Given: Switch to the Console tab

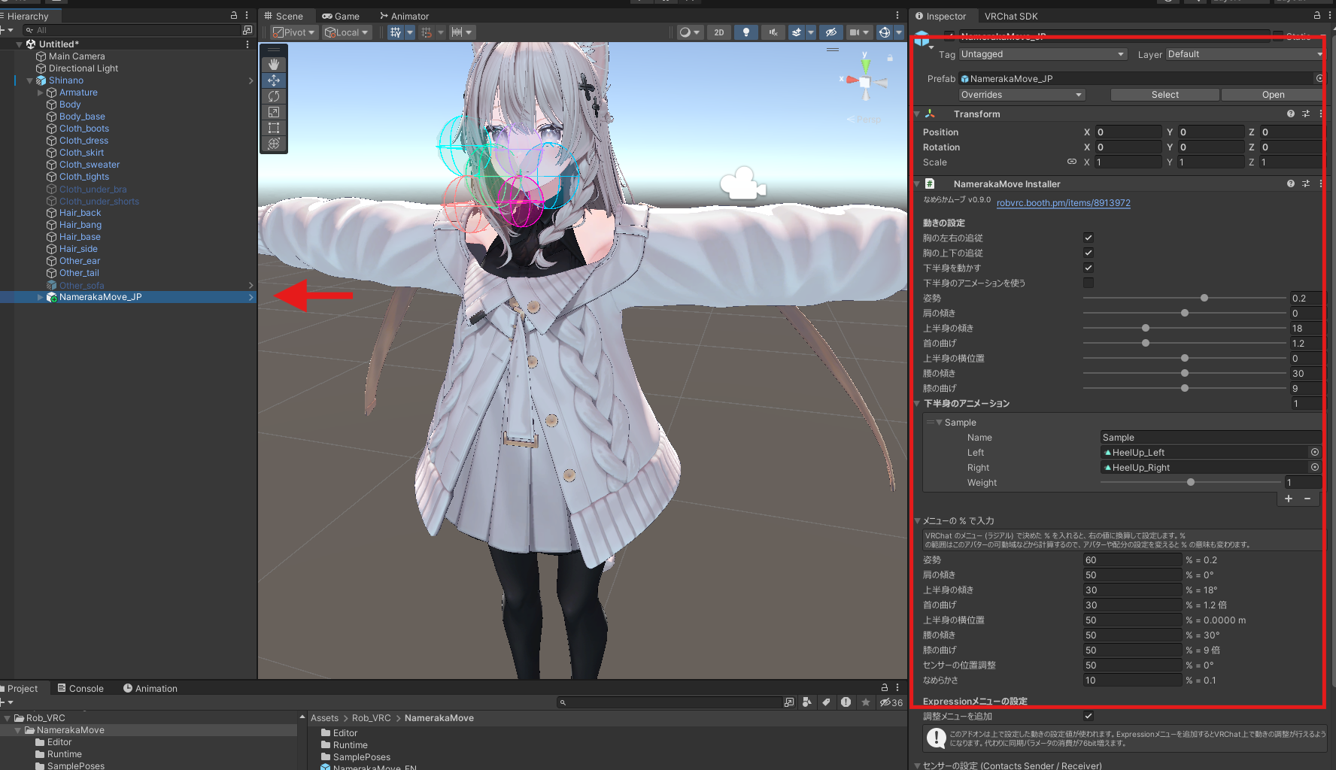Looking at the screenshot, I should pyautogui.click(x=80, y=688).
